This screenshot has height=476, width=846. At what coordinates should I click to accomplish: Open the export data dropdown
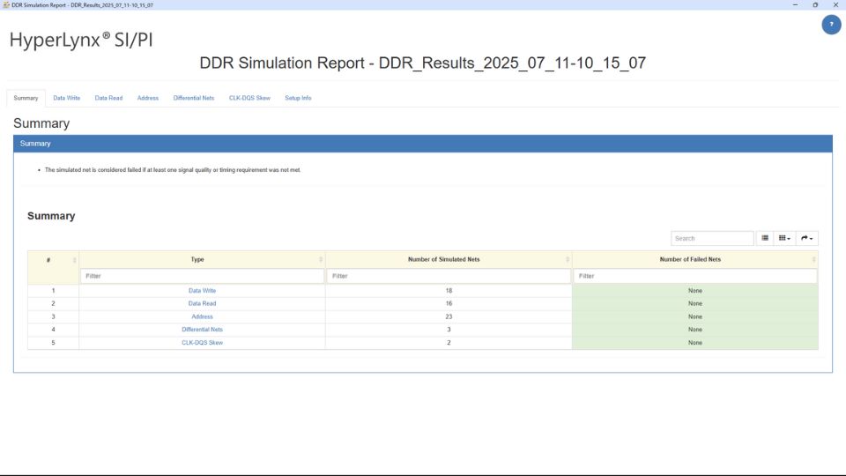[x=807, y=238]
